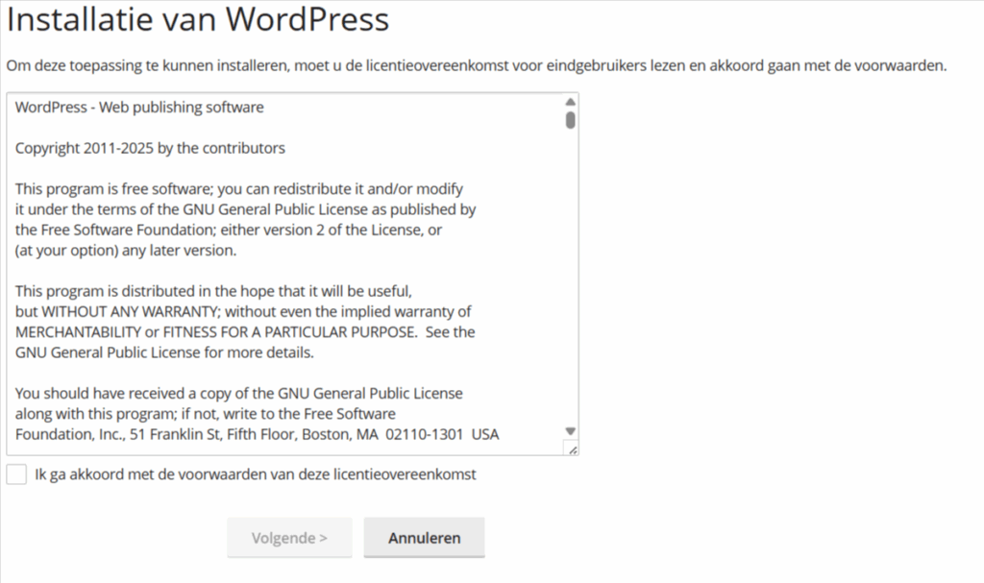The image size is (984, 583).
Task: Click the line starting 'Foundation, Inc., 51 Franklin St'
Action: 258,434
